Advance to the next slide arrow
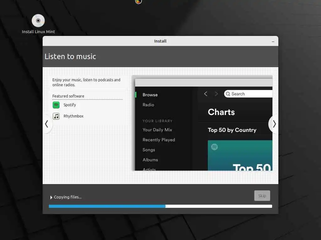This screenshot has height=240, width=321. click(x=274, y=124)
